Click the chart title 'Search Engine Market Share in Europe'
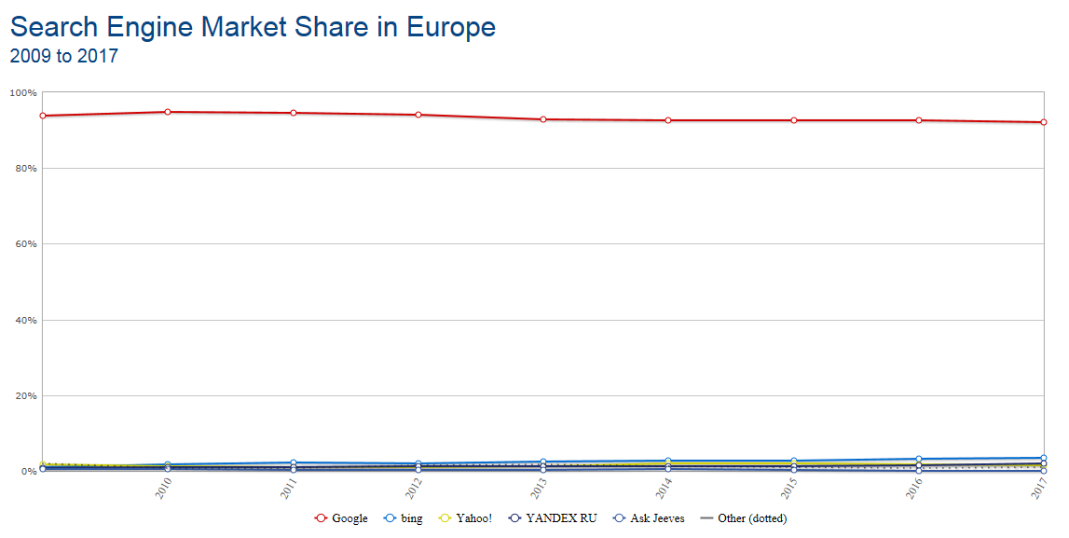 tap(253, 26)
